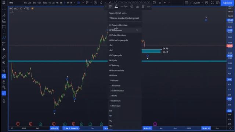Toggle the lock icon in floating toolbar

click(137, 6)
